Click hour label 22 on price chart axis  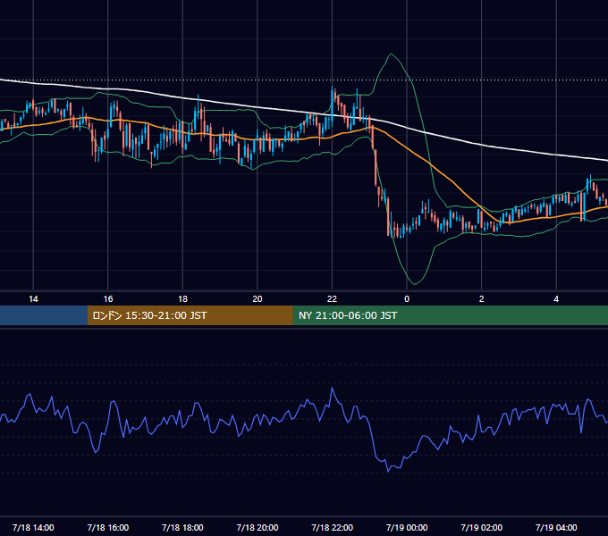point(332,299)
